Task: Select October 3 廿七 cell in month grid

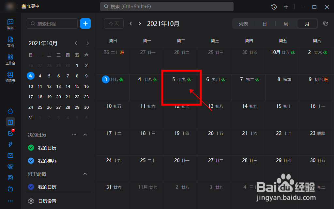Action: point(113,88)
